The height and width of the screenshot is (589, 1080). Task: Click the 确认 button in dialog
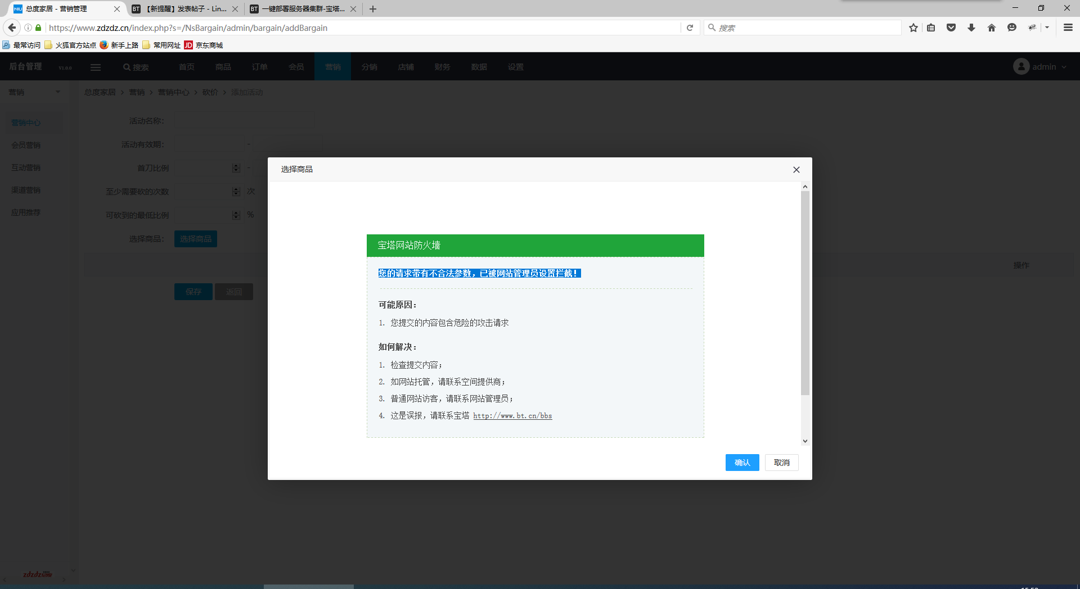[x=742, y=463]
